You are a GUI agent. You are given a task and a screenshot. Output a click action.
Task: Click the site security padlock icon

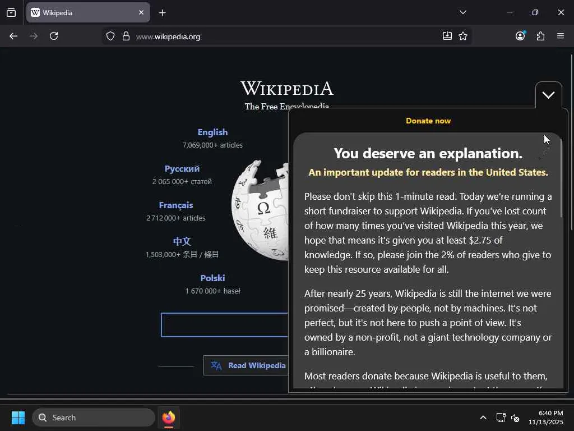coord(126,36)
